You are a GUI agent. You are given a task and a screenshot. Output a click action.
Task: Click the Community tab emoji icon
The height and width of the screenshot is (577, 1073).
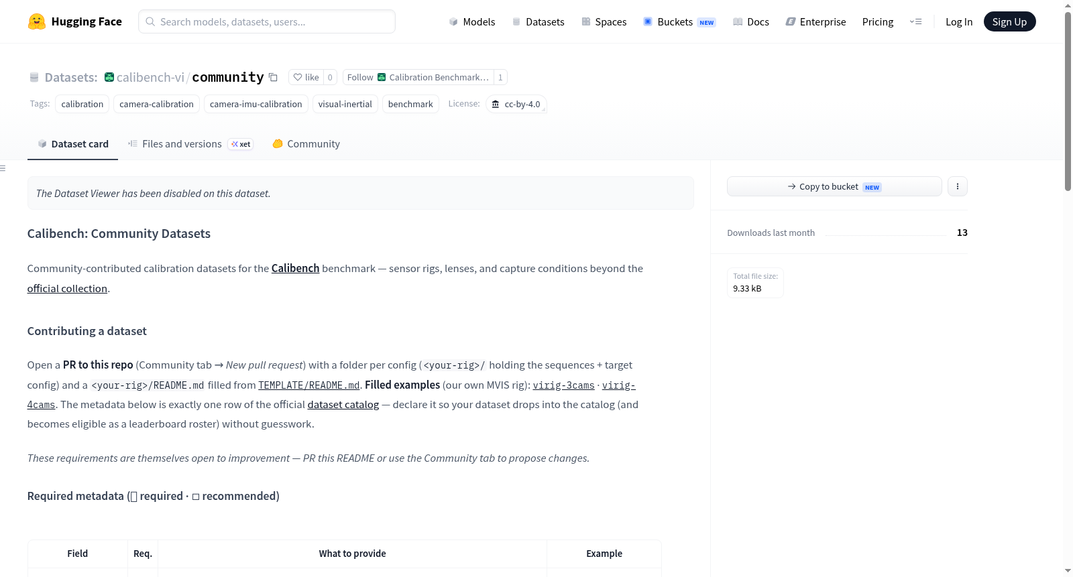tap(278, 143)
